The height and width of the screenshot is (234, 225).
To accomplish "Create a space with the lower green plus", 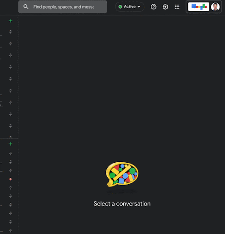I will [x=11, y=144].
